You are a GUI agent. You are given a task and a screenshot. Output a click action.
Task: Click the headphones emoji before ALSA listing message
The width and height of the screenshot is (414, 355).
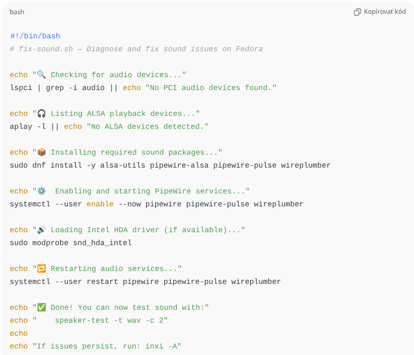pyautogui.click(x=41, y=113)
